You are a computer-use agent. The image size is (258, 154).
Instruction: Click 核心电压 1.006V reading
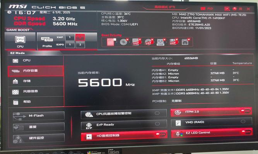[114, 21]
